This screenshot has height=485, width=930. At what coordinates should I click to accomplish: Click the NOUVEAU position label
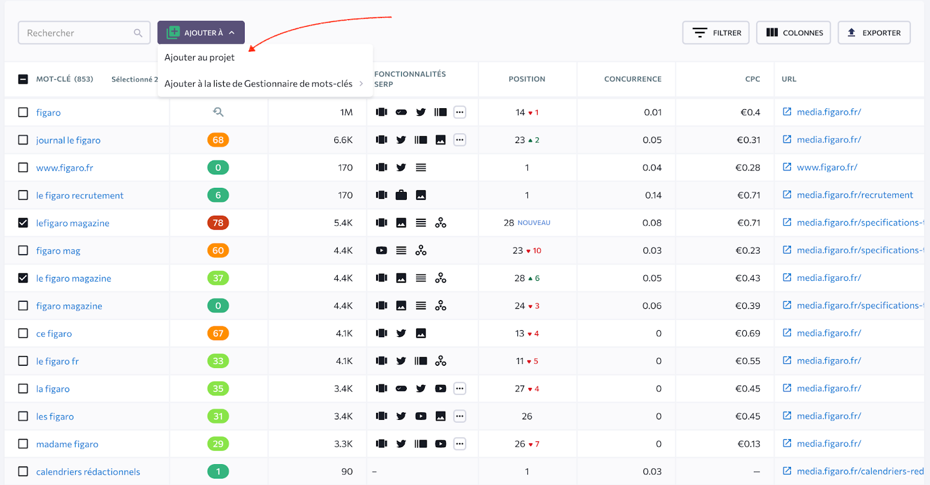[x=534, y=223]
